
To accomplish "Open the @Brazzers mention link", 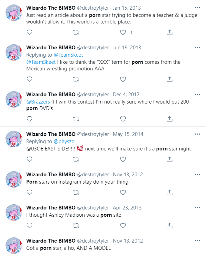I will (38, 102).
